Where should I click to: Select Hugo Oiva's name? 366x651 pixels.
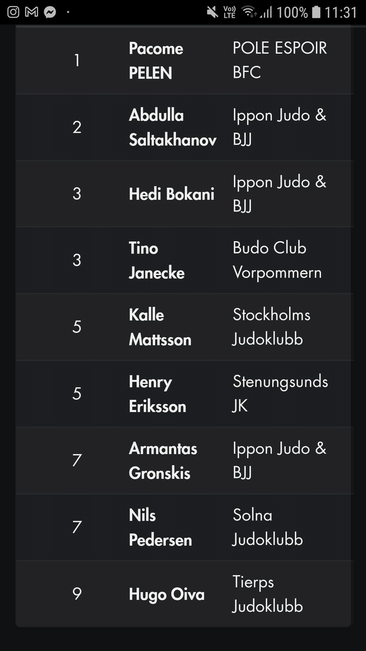point(167,594)
